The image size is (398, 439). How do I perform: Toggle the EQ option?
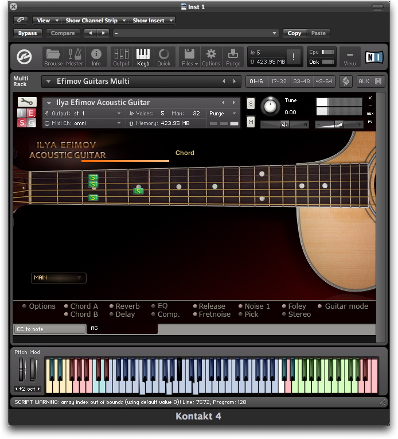click(159, 306)
